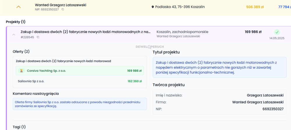Screen dimensions: 291x130
Task: Collapse the boat purchase project details
Action: click(13, 34)
